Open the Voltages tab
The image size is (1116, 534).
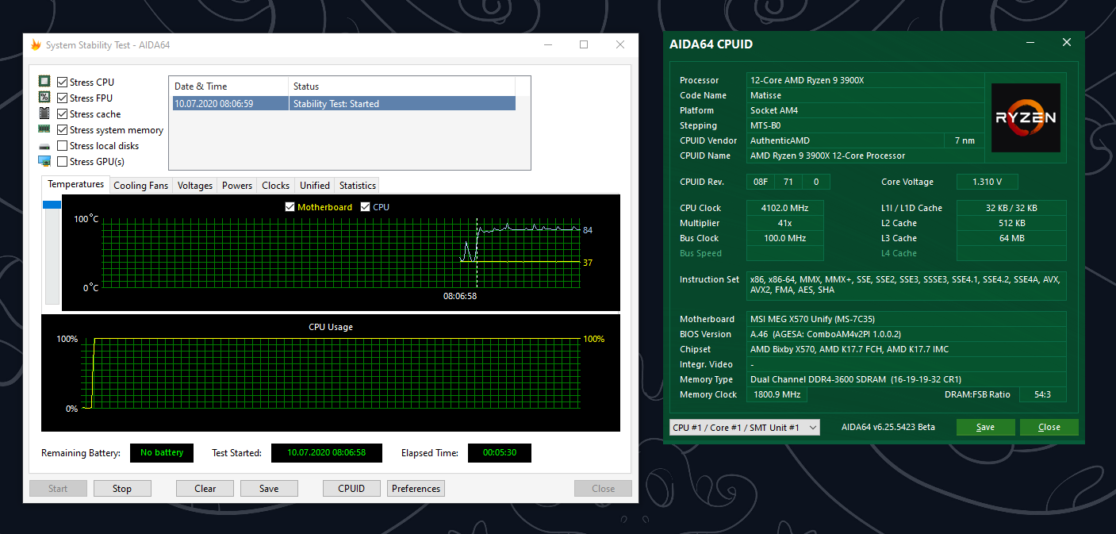click(x=195, y=186)
